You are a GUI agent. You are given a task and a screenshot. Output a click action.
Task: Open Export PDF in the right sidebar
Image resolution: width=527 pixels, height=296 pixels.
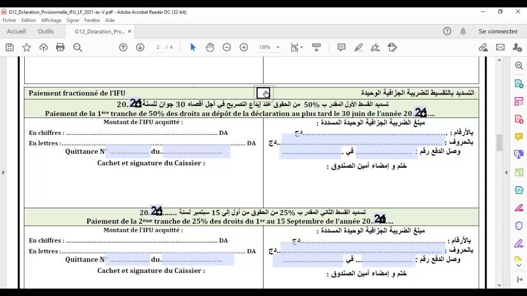[519, 83]
